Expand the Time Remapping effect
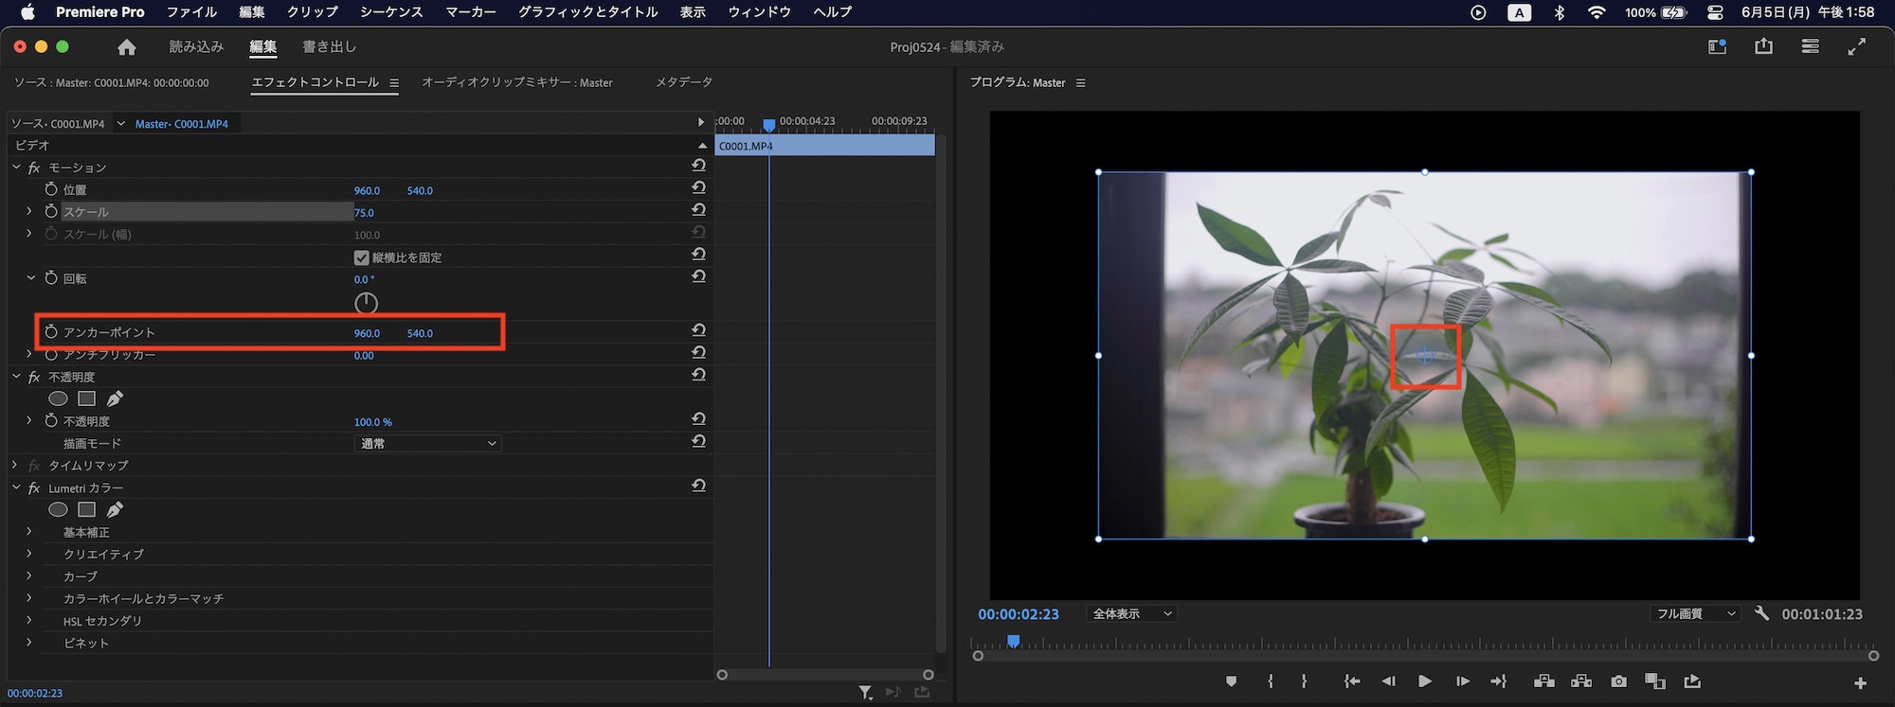The image size is (1895, 707). [x=15, y=466]
